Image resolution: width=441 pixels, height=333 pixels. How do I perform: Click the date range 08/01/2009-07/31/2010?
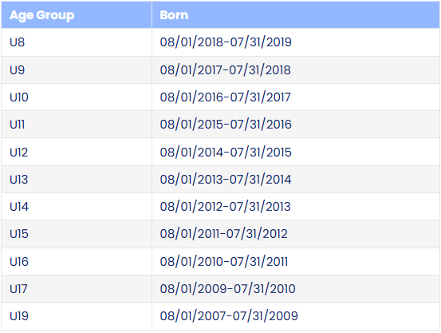coord(227,289)
